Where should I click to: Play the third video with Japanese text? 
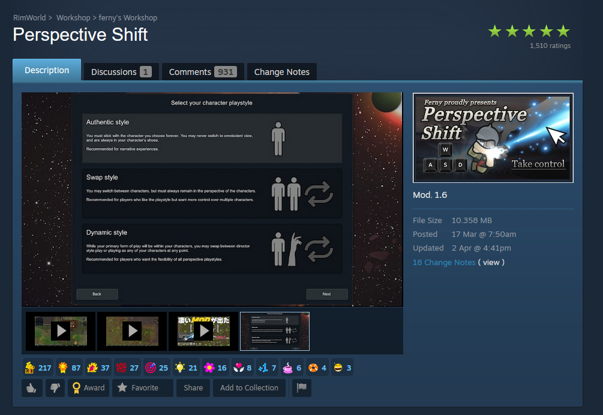point(203,331)
